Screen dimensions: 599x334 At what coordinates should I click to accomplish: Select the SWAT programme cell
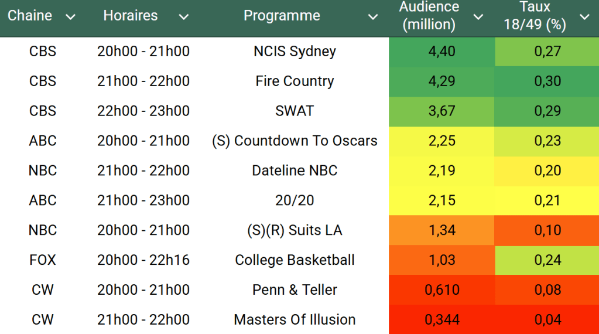(x=295, y=111)
